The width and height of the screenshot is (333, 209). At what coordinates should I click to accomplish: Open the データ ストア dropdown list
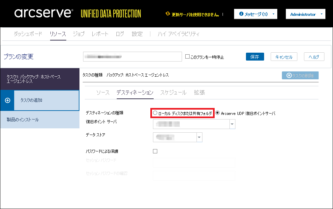pos(199,137)
